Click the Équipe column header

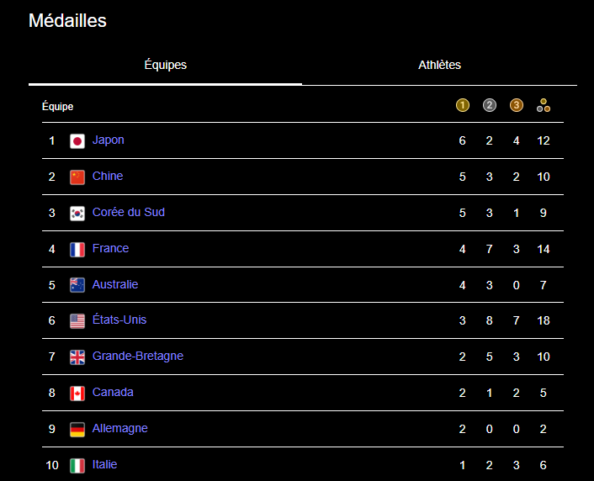58,107
